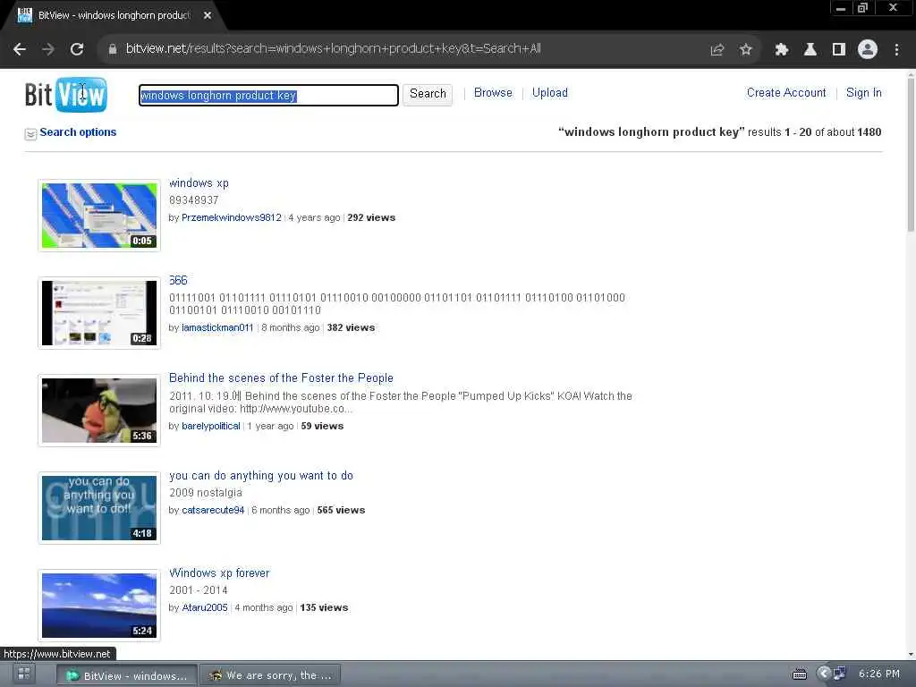
Task: Click the share page icon in address bar
Action: click(717, 50)
